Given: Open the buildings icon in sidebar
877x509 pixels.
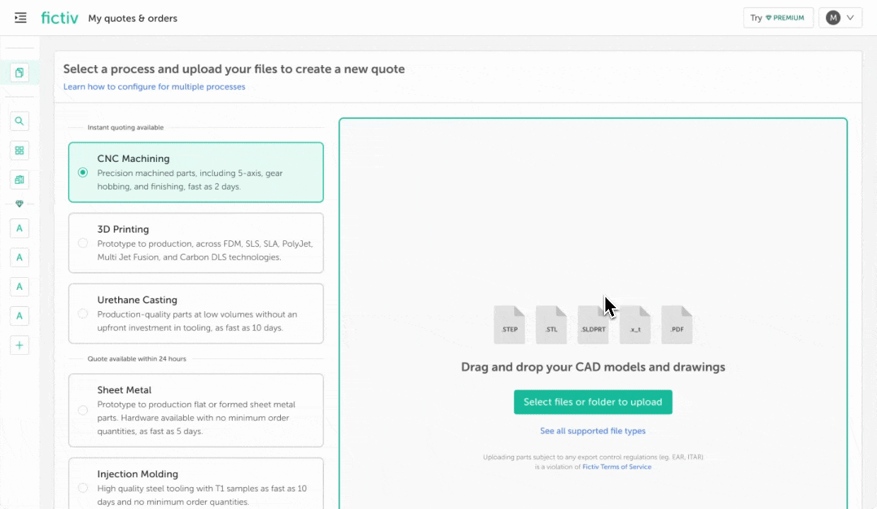Looking at the screenshot, I should coord(20,180).
